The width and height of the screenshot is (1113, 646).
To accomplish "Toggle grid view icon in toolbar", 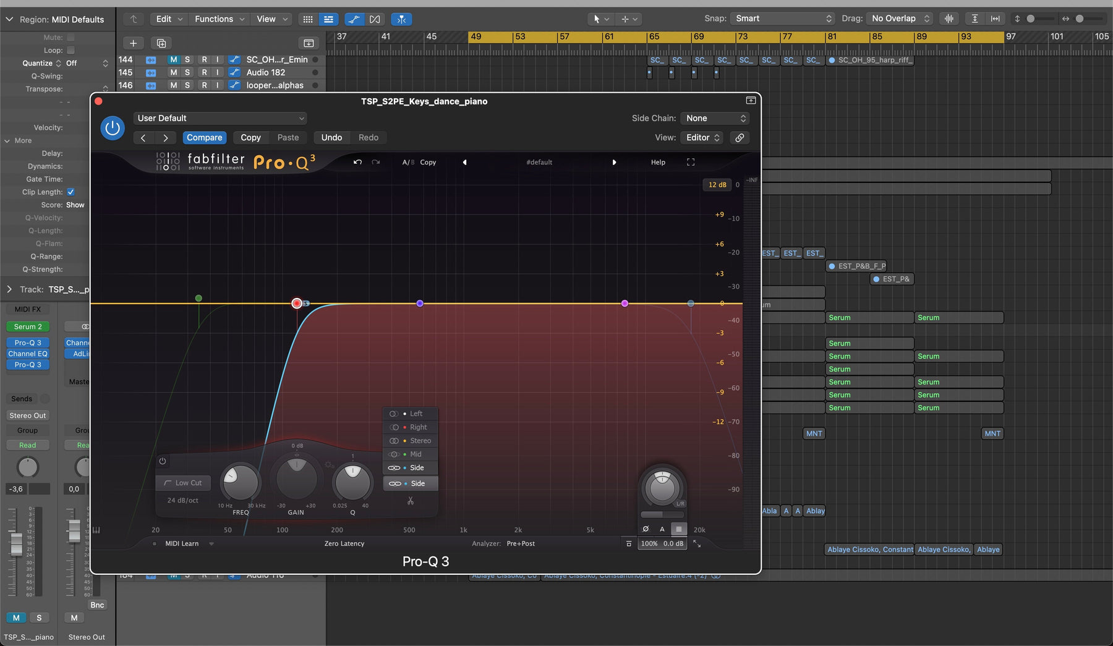I will tap(308, 19).
